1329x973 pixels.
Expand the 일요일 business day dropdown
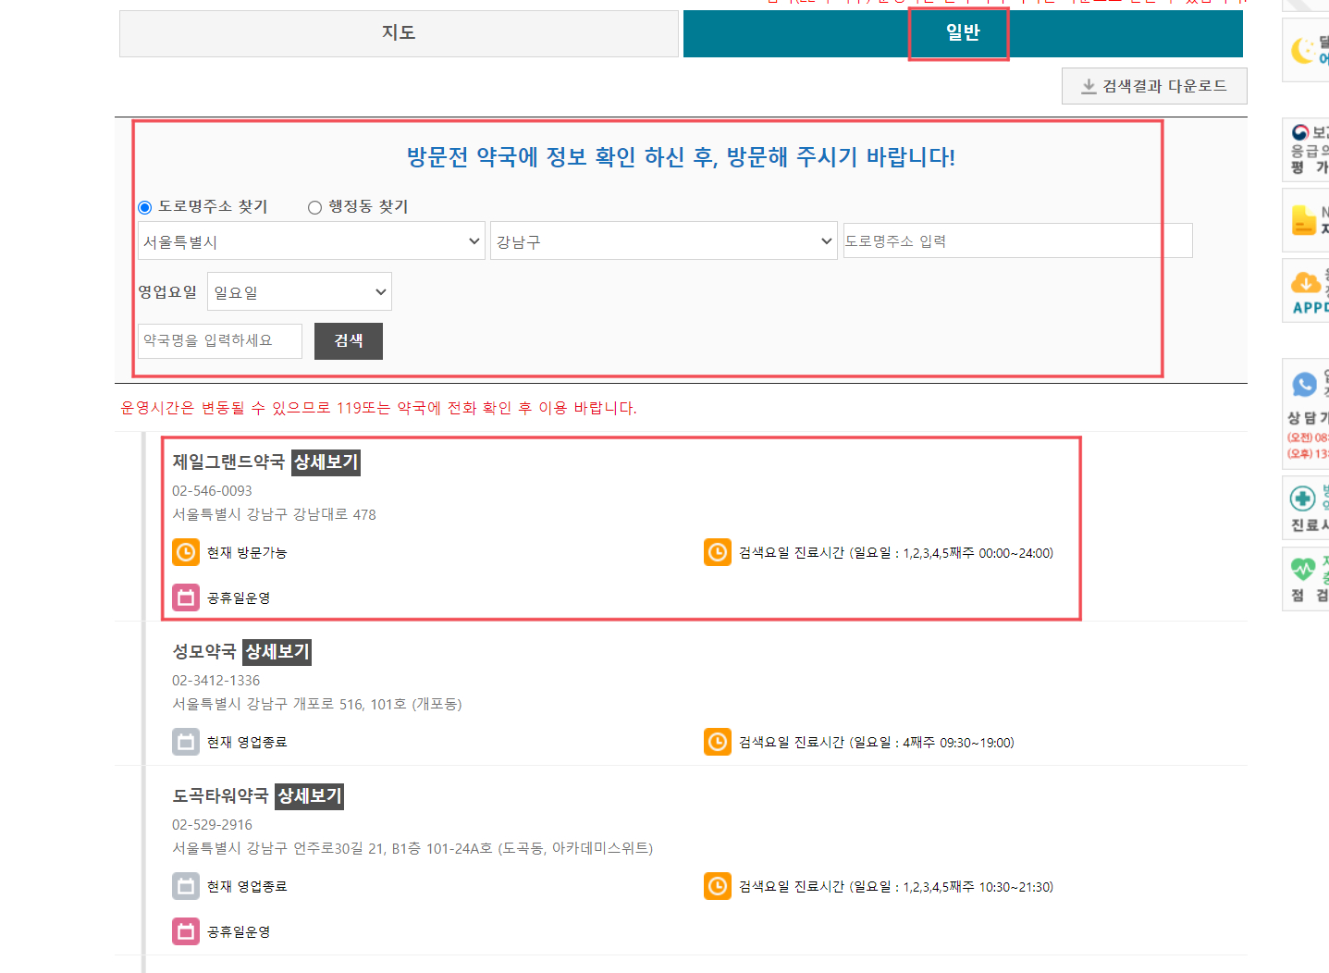(x=300, y=292)
